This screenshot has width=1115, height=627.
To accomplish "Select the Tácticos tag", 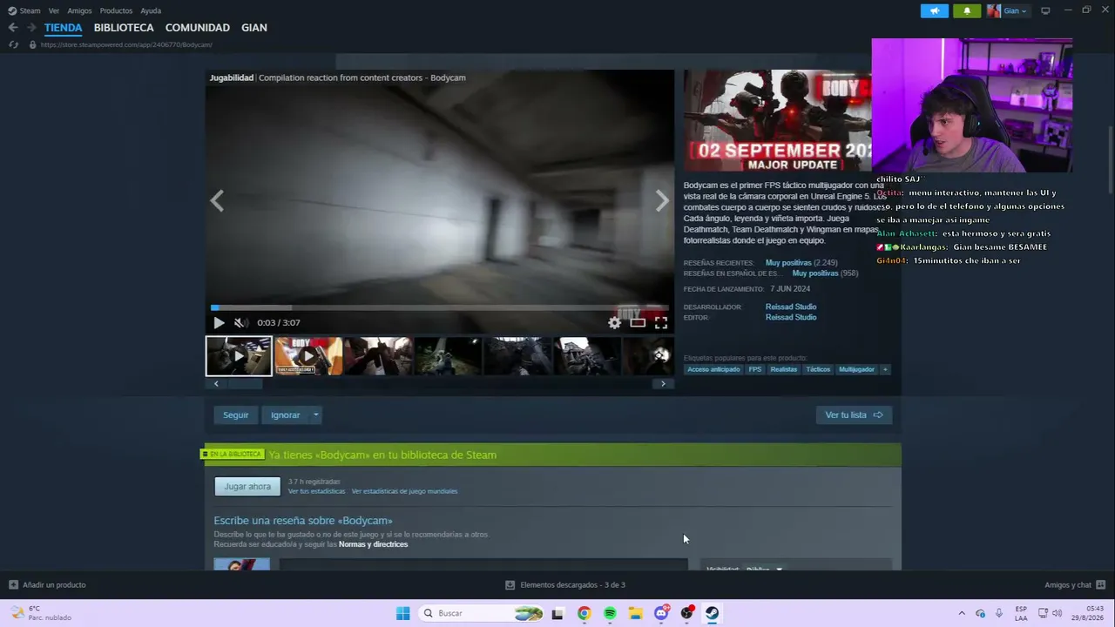I will (x=818, y=369).
